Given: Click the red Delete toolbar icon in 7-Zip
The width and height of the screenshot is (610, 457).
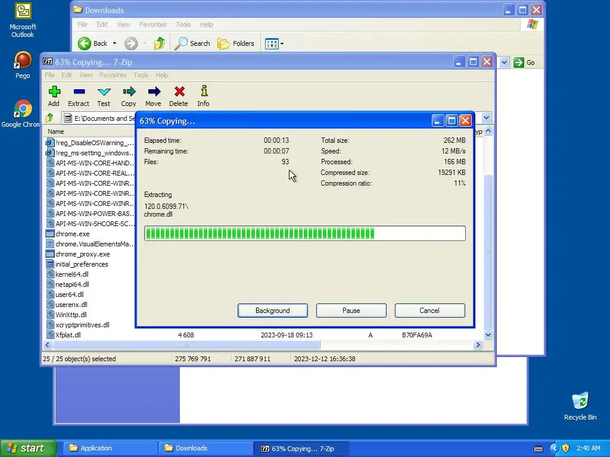Looking at the screenshot, I should pos(179,96).
